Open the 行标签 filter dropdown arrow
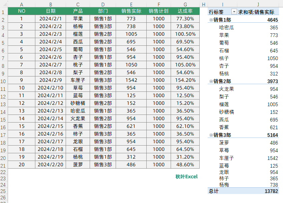Viewport: 283px width, 203px height. pyautogui.click(x=234, y=12)
